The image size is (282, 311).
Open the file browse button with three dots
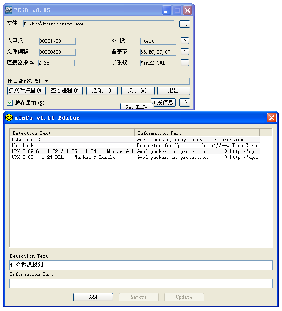(185, 24)
